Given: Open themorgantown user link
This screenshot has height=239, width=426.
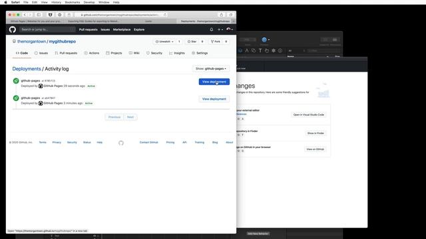Looking at the screenshot, I should pos(31,41).
